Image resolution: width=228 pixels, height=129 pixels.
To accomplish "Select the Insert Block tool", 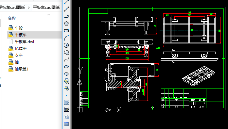I will click(66, 81).
